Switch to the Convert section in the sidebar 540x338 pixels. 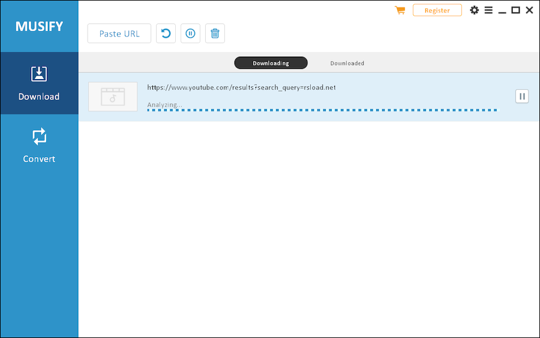point(39,146)
